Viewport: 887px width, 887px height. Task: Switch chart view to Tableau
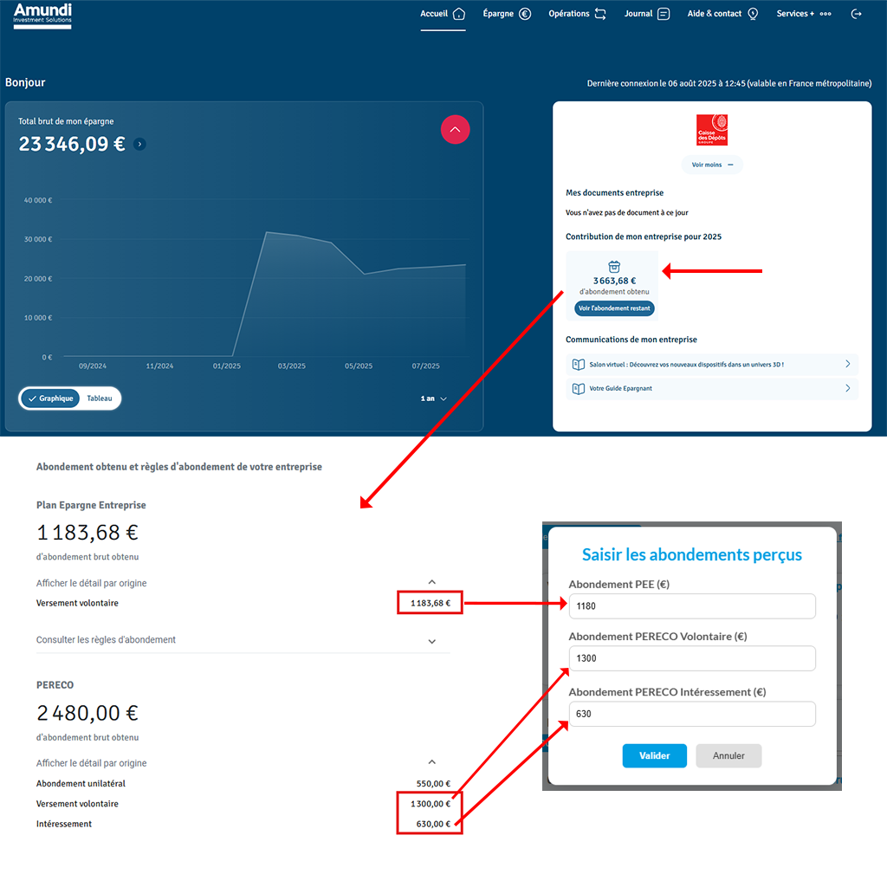coord(100,398)
